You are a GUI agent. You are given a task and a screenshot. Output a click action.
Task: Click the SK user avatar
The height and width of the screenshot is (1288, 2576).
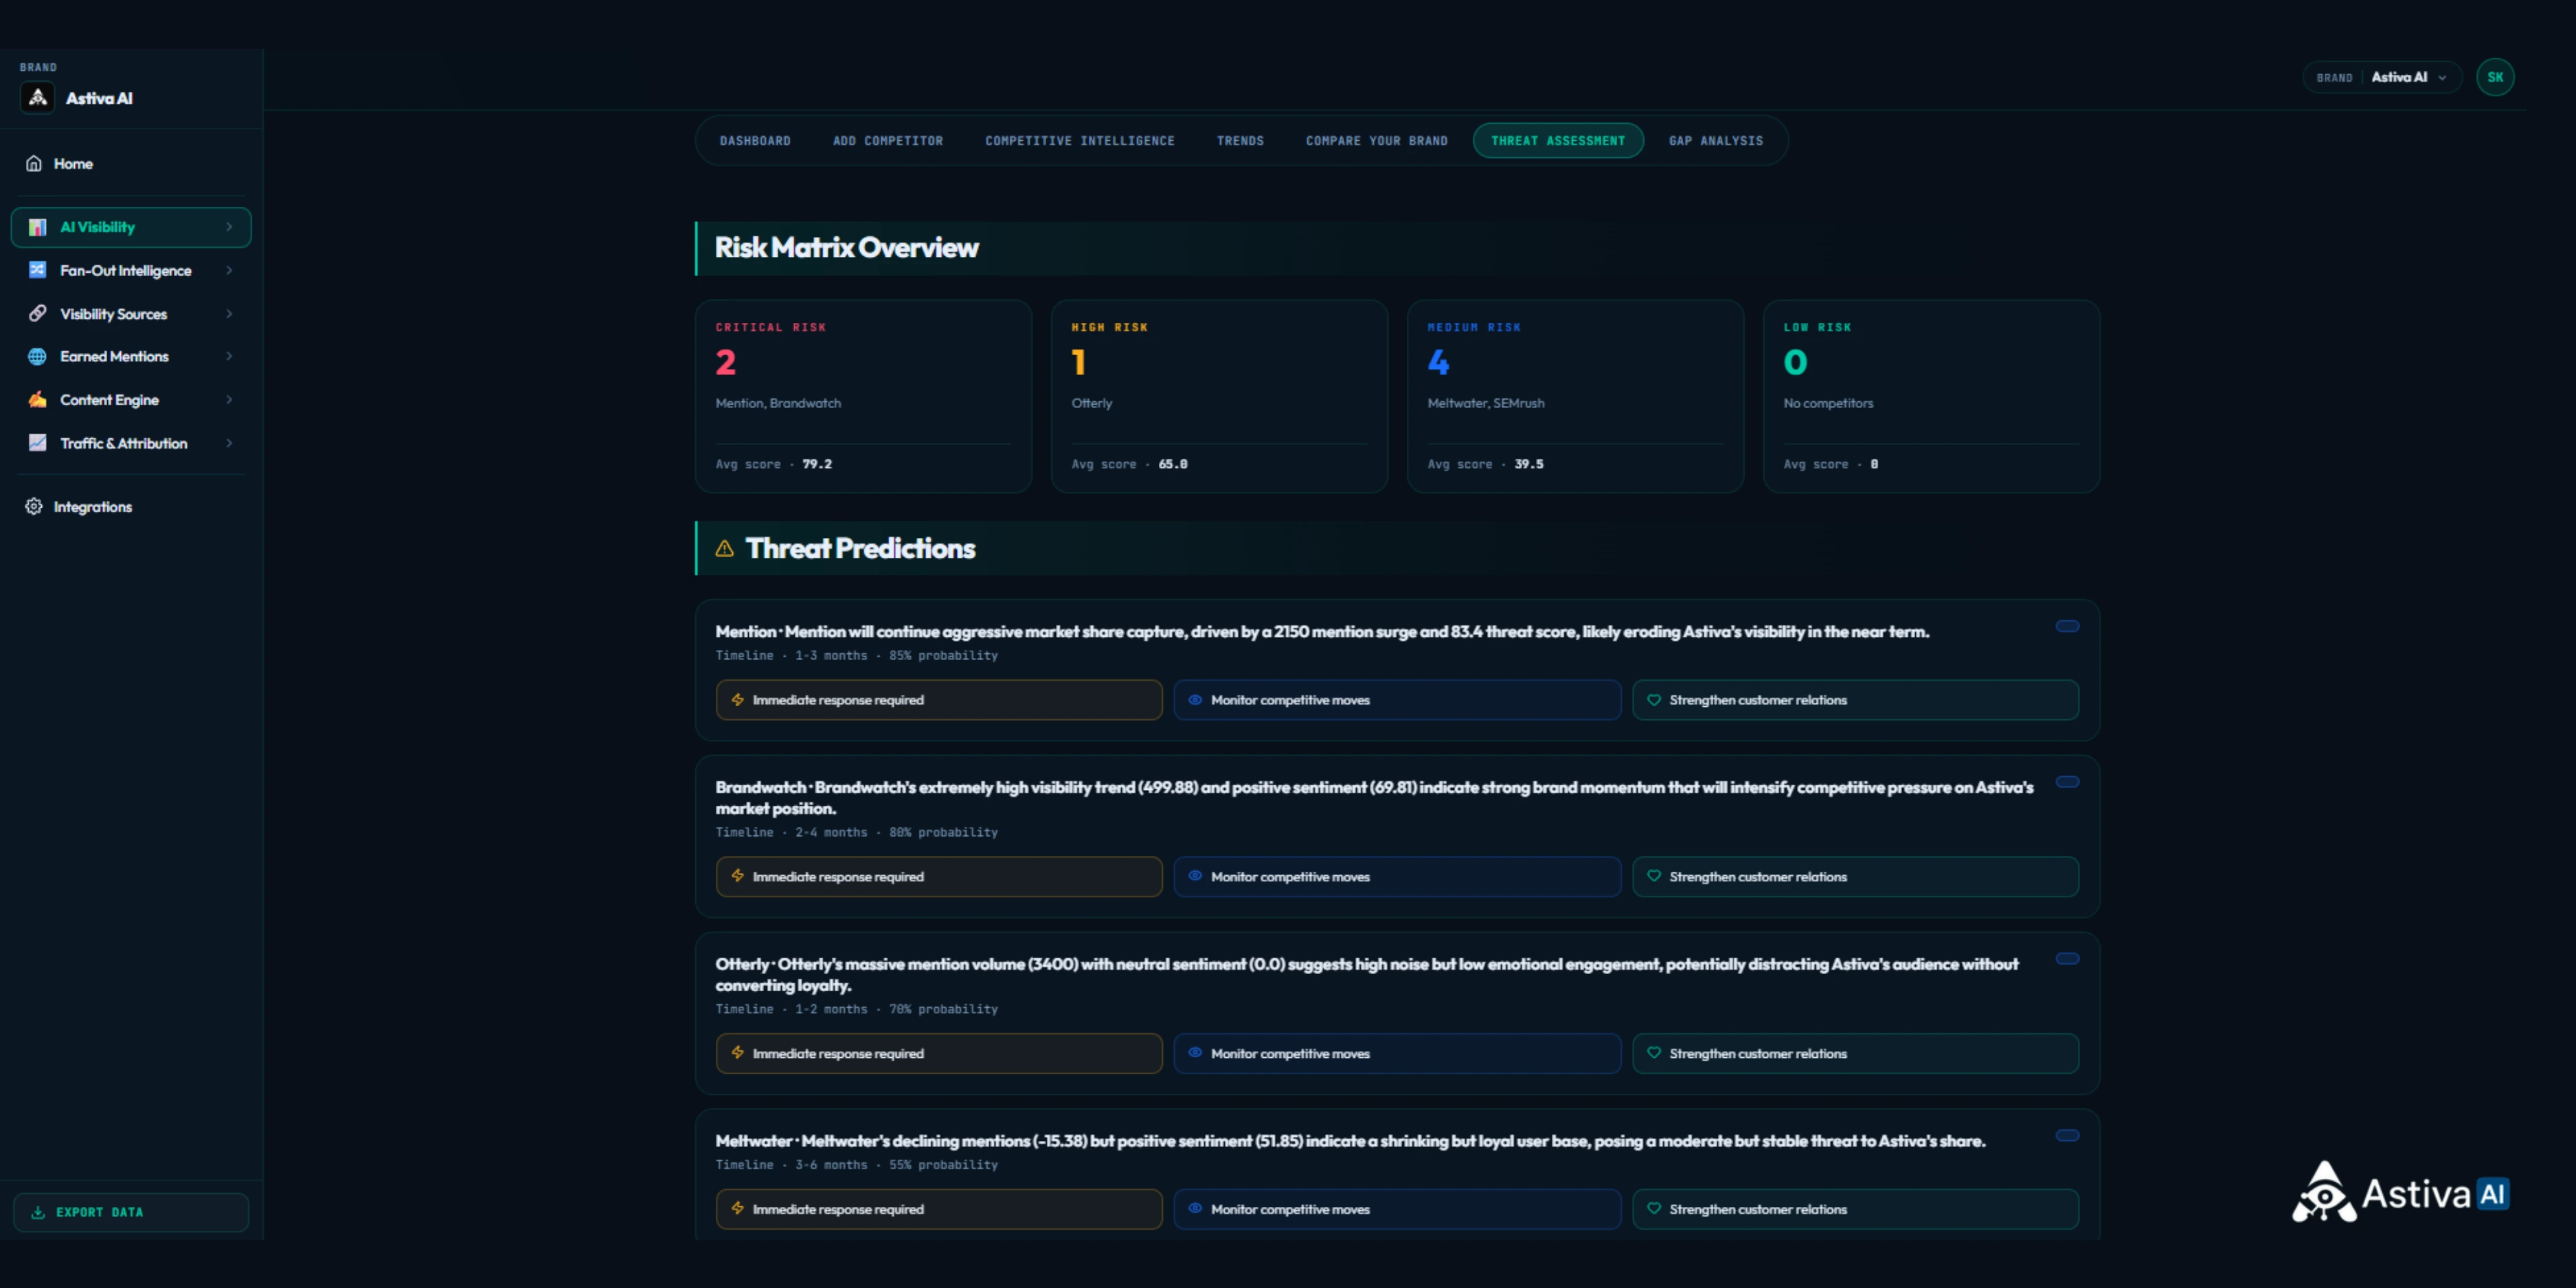(2495, 77)
